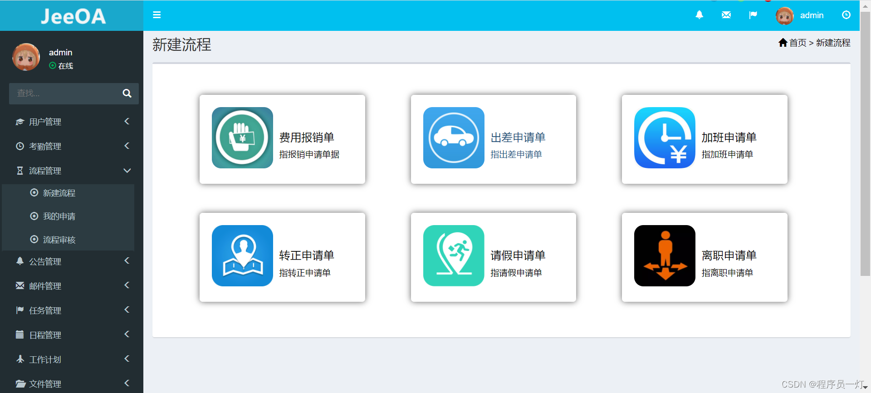Viewport: 871px width, 393px height.
Task: Open the 离职申请单 title link
Action: [729, 255]
